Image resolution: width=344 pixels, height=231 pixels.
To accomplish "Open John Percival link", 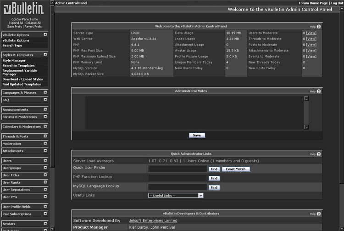I will tap(163, 227).
